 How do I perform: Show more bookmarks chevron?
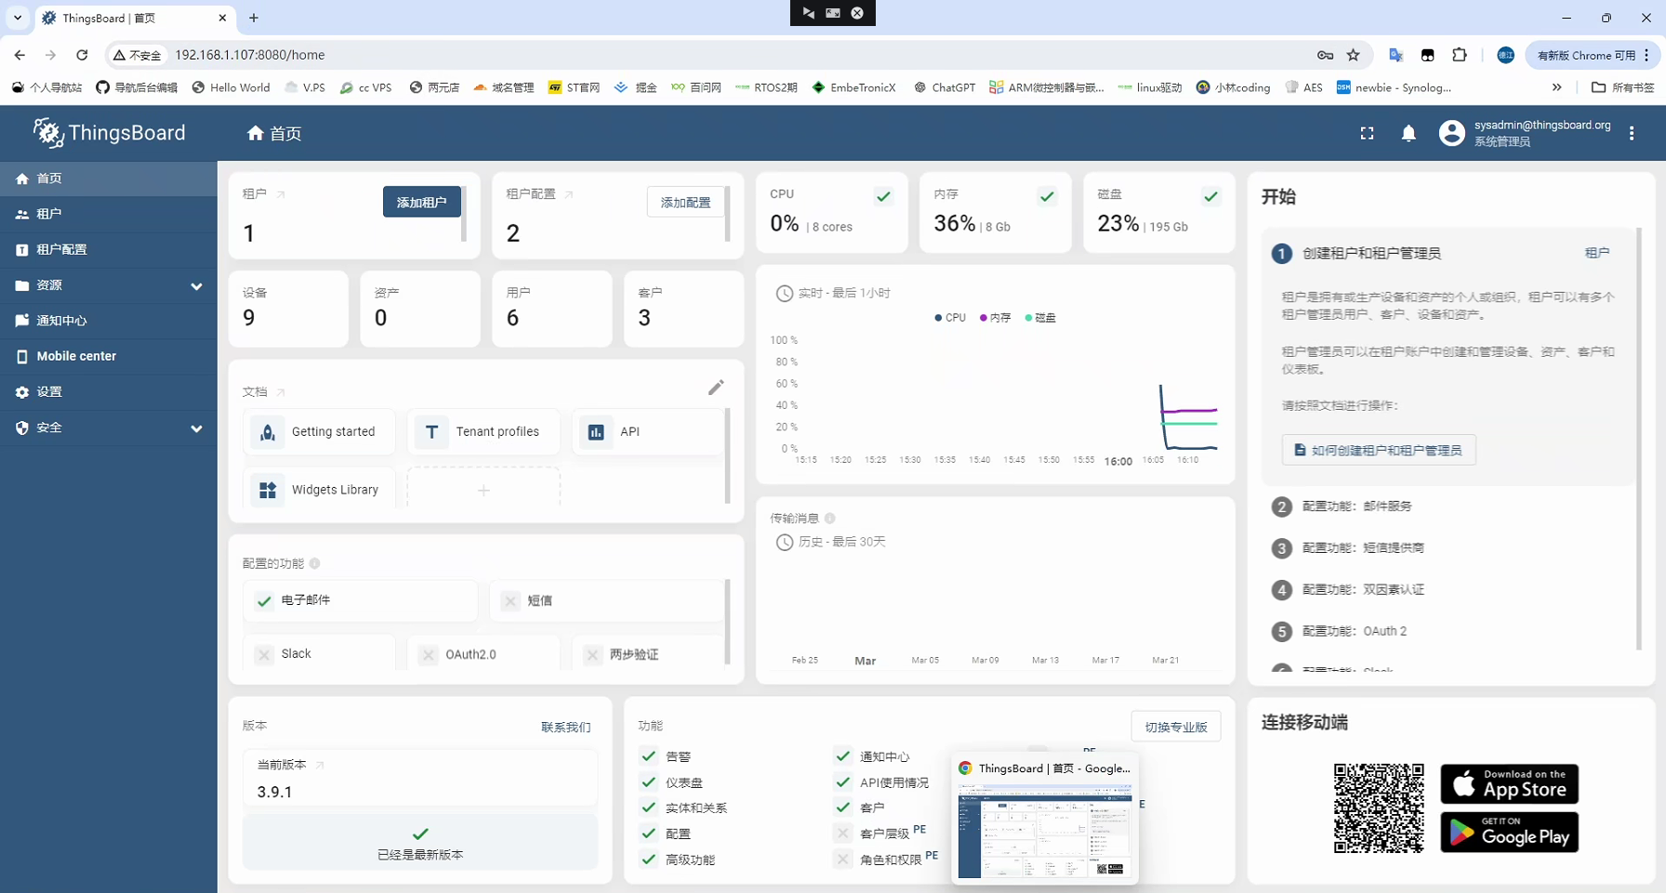1556,87
